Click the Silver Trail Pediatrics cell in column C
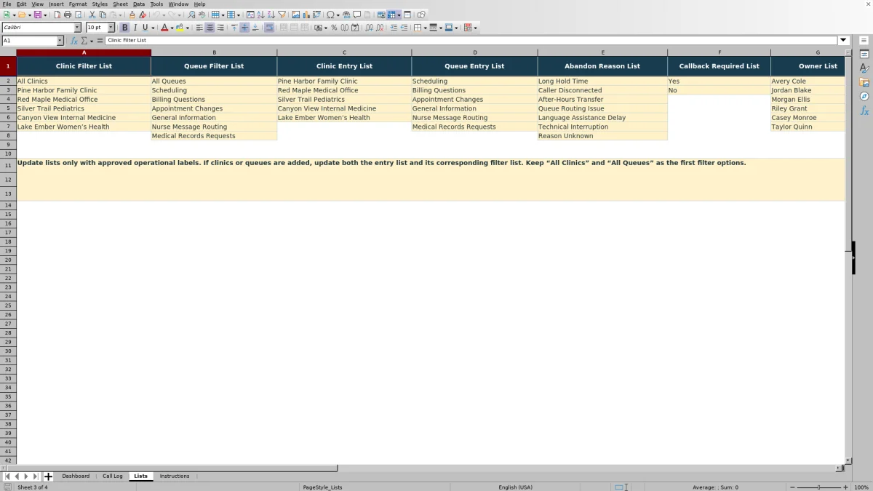873x491 pixels. pos(344,100)
